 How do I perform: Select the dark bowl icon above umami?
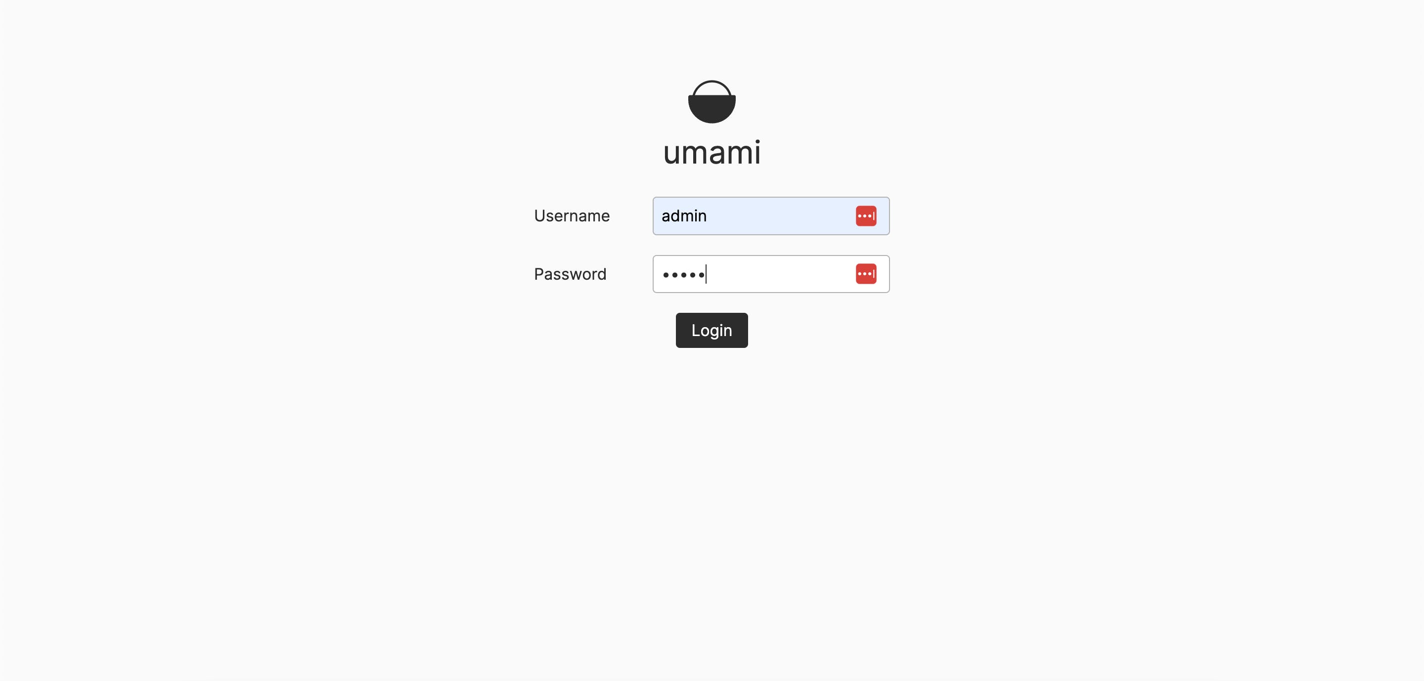(x=712, y=102)
